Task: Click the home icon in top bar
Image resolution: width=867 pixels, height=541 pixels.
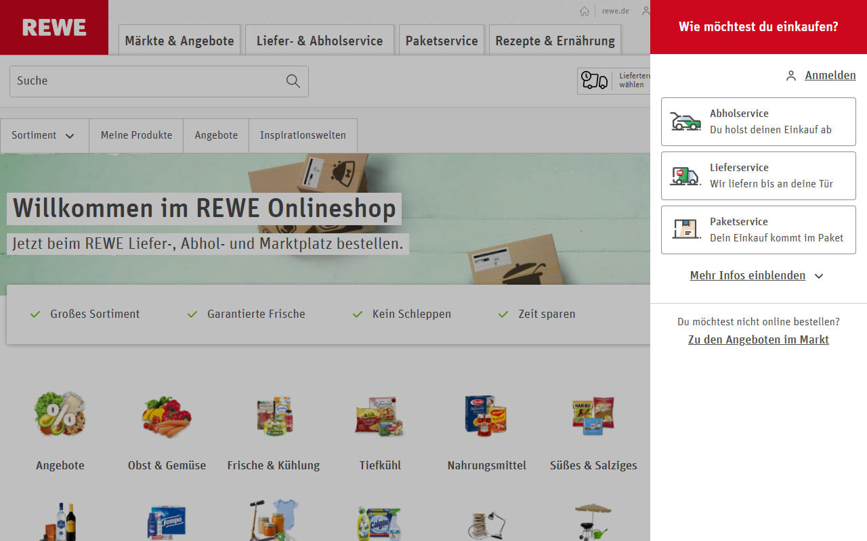Action: coord(585,11)
